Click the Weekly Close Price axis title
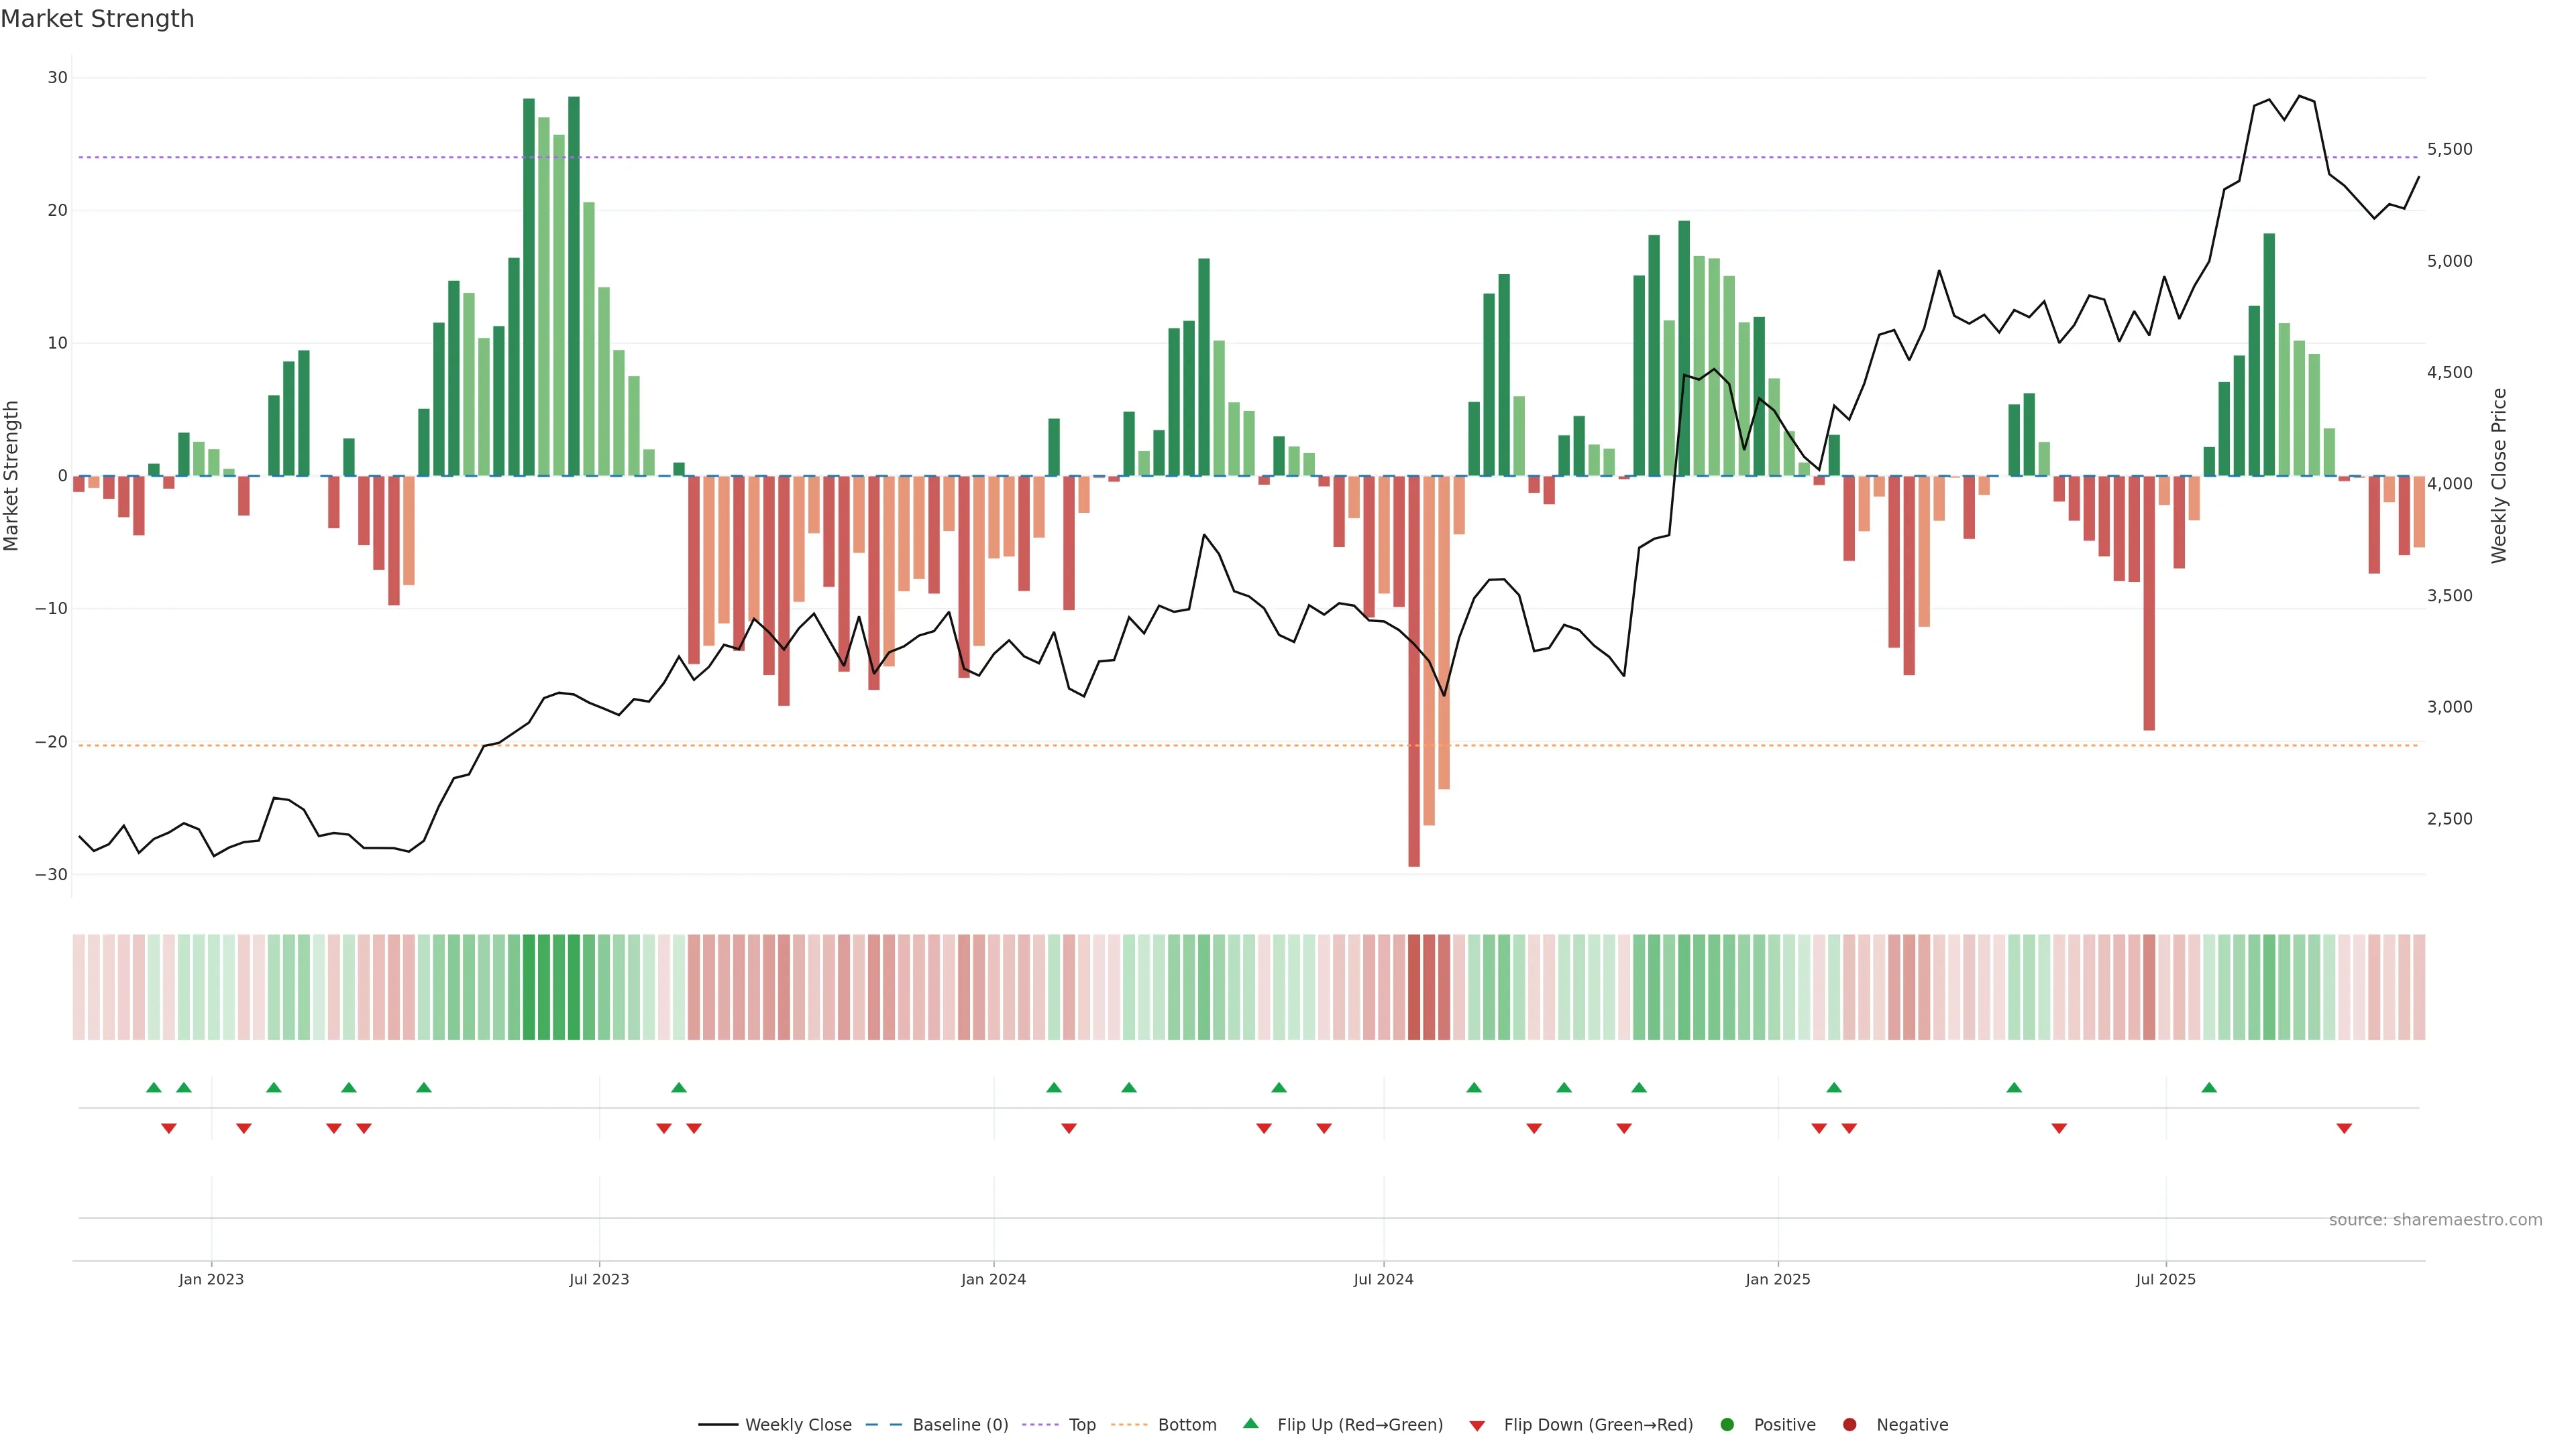This screenshot has height=1448, width=2576. click(x=2499, y=476)
